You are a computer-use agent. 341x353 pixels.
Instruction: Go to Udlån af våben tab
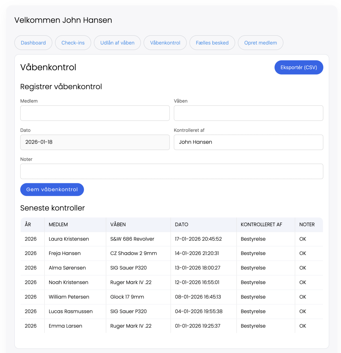tap(117, 43)
